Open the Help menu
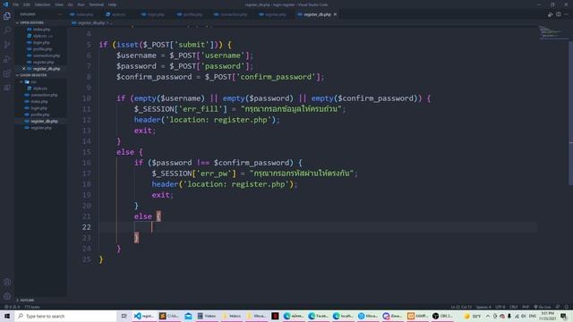This screenshot has height=322, width=573. 112,4
